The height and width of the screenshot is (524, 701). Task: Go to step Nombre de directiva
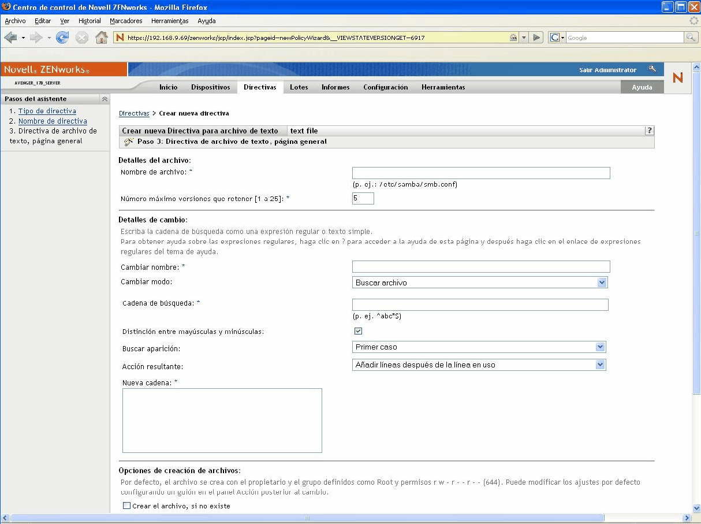(53, 121)
